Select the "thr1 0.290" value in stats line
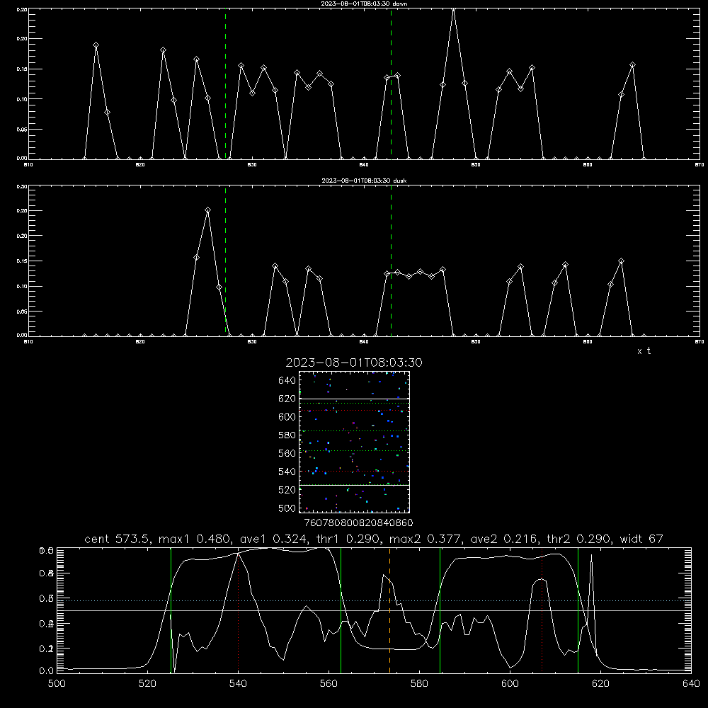The image size is (708, 708). click(x=347, y=539)
